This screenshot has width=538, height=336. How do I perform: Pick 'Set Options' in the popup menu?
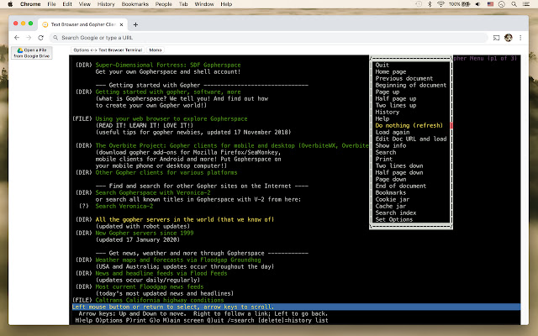coord(395,220)
